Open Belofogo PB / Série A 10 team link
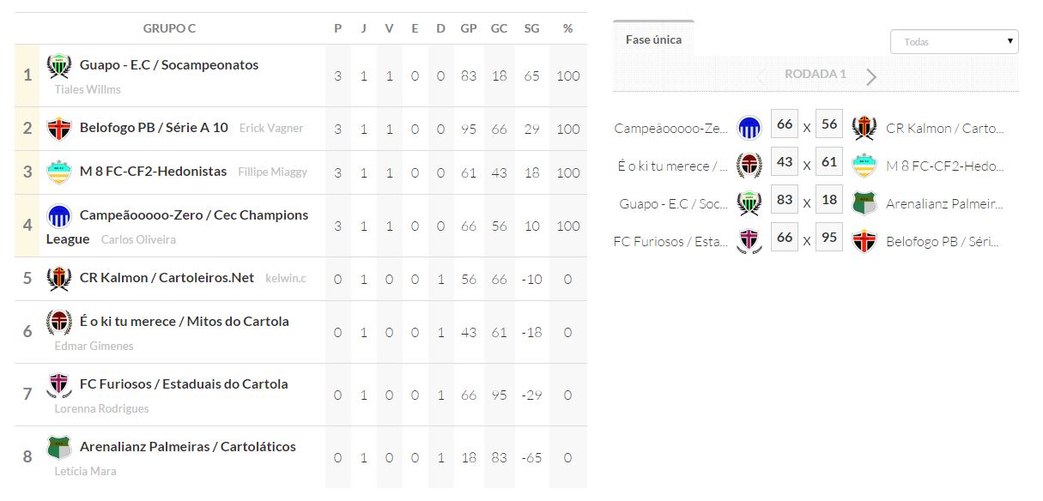The height and width of the screenshot is (501, 1043). (x=154, y=128)
